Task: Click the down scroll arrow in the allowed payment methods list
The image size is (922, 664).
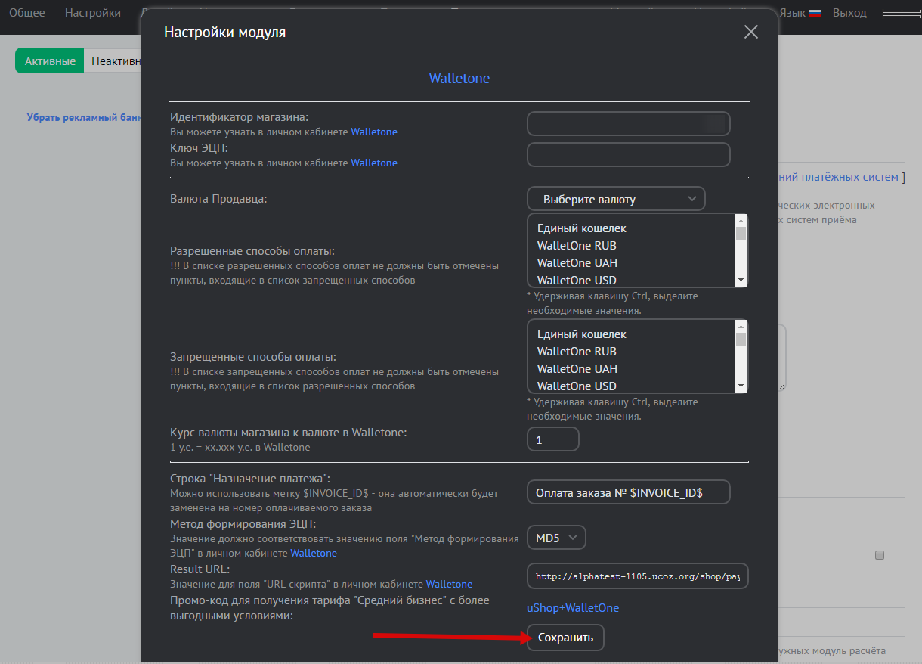Action: (741, 281)
